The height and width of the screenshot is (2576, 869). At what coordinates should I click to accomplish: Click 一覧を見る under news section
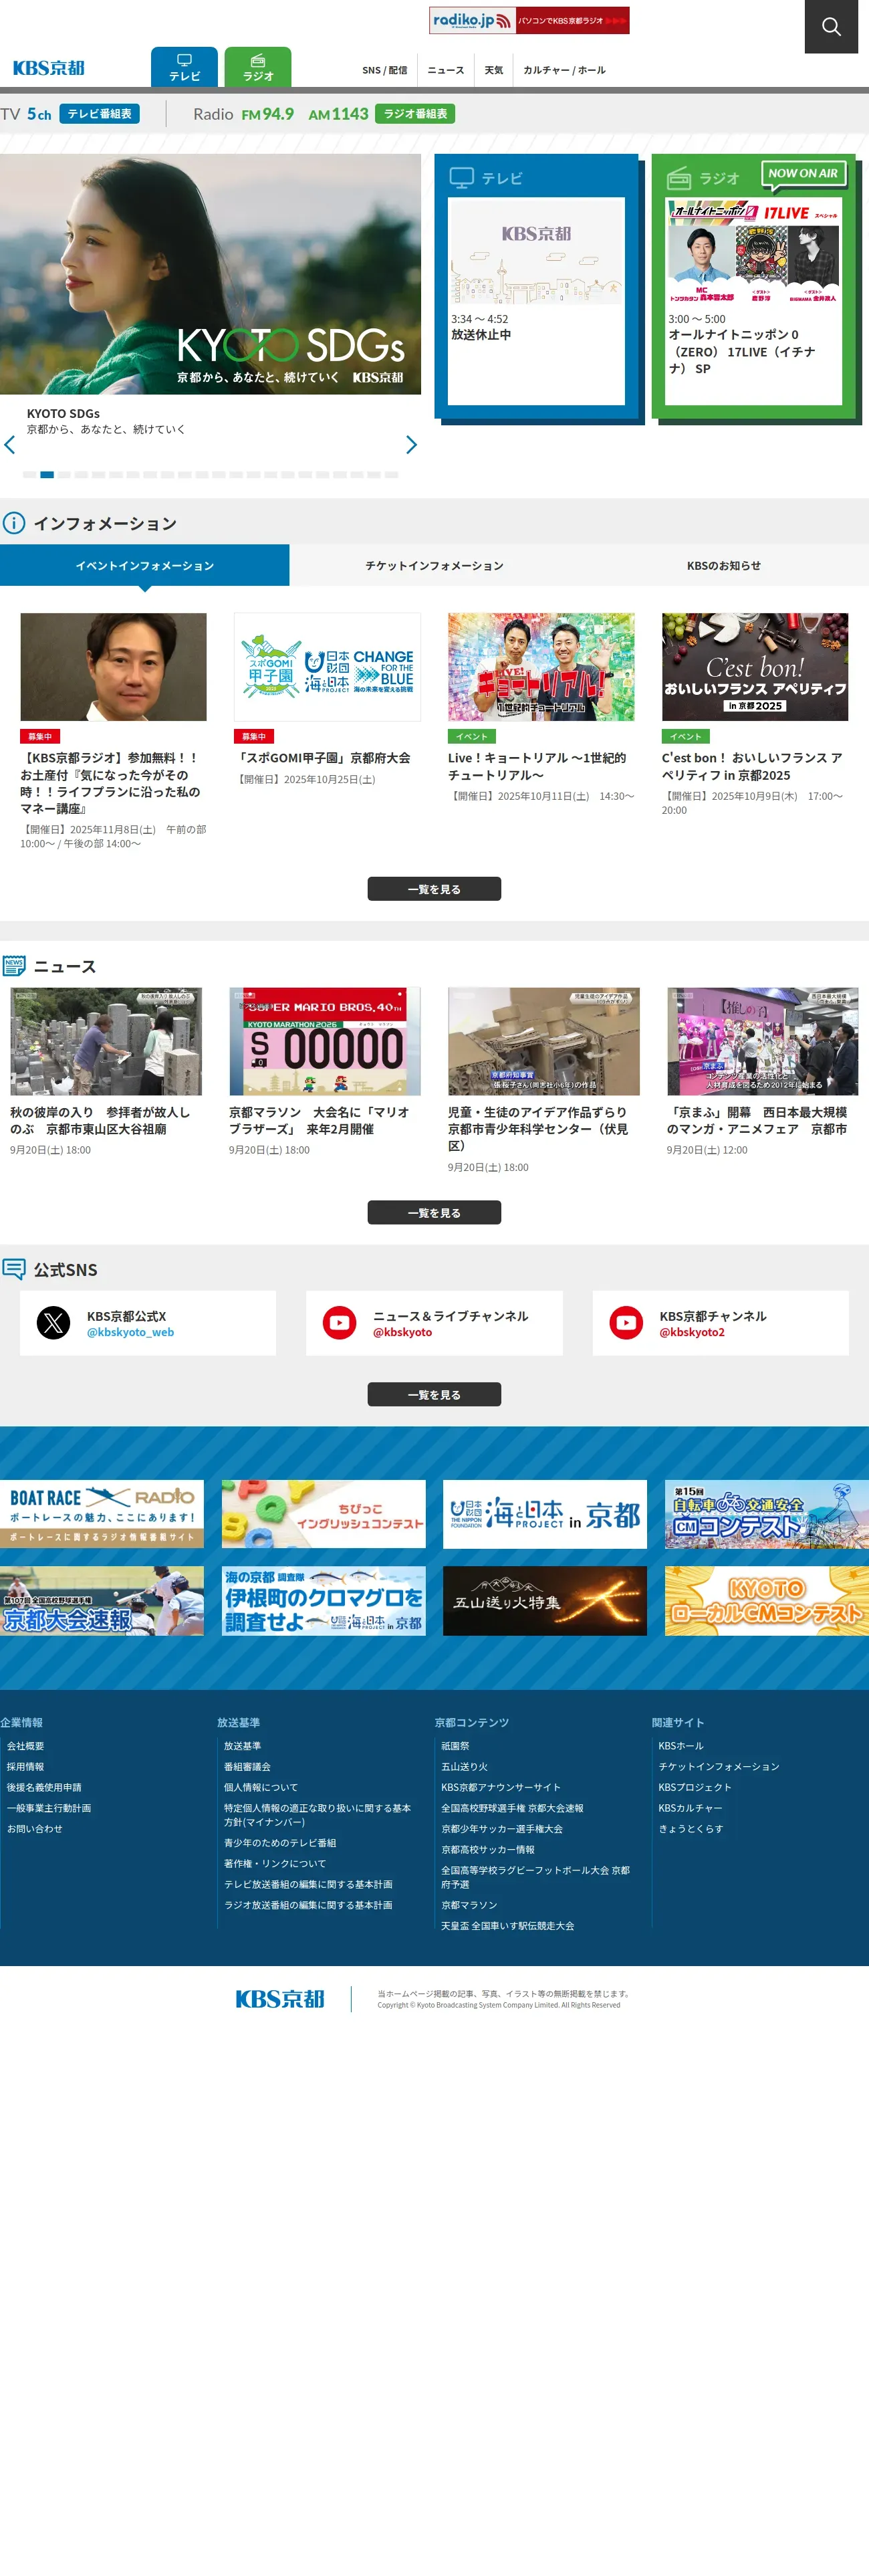(434, 1213)
